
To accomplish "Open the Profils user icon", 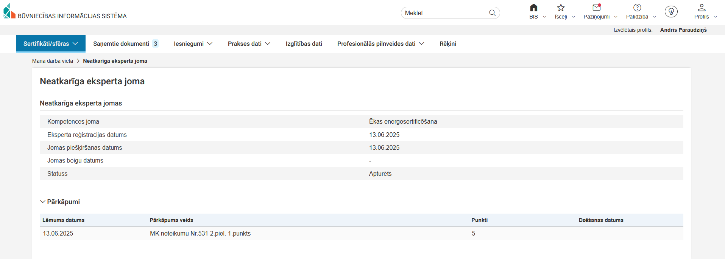I will (x=702, y=8).
